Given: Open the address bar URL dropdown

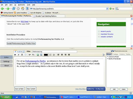Looking at the screenshot, I should 107,9.
